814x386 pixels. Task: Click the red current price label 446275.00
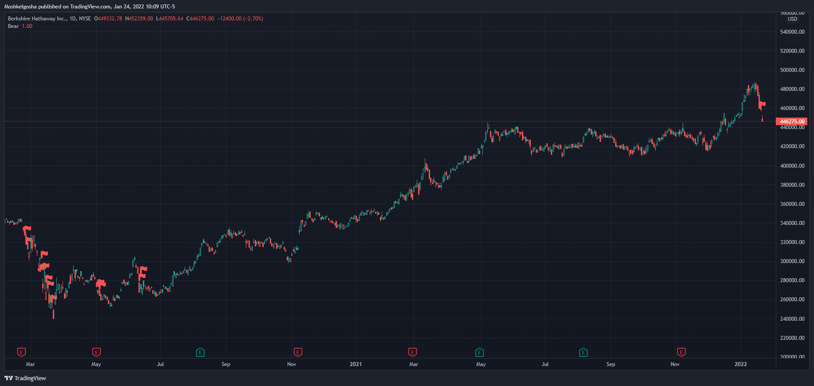[792, 122]
